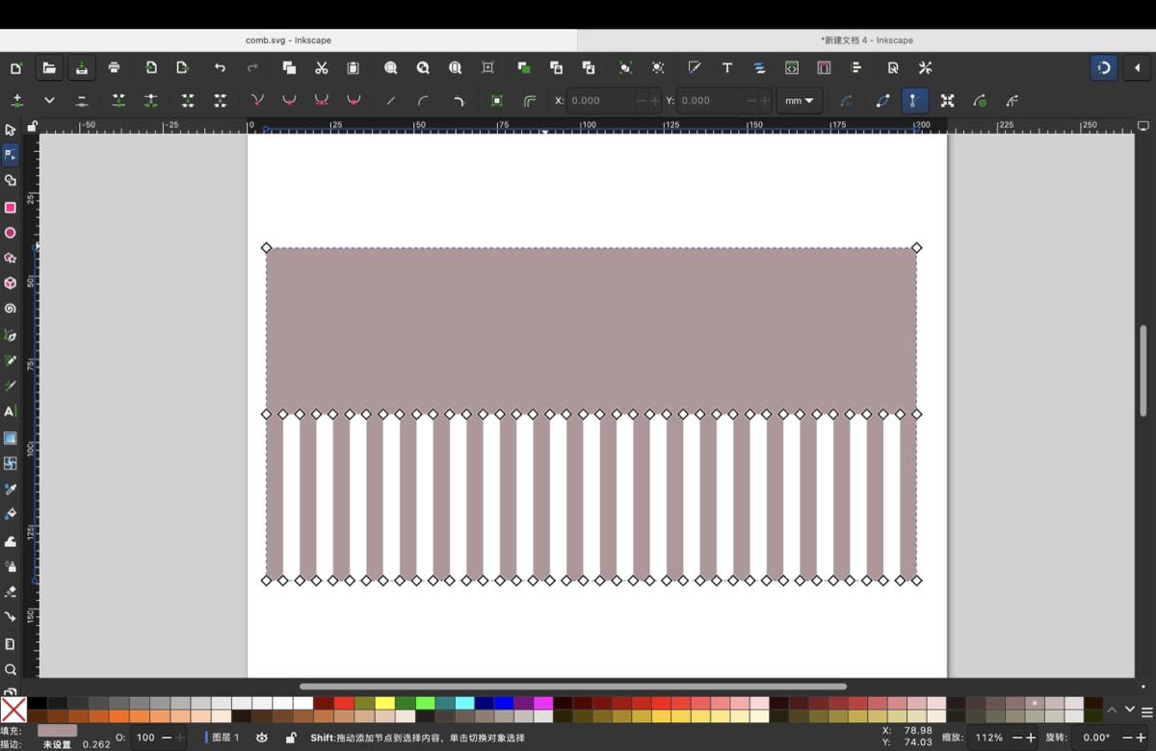Toggle edit mask path
Image resolution: width=1156 pixels, height=751 pixels.
click(1011, 100)
